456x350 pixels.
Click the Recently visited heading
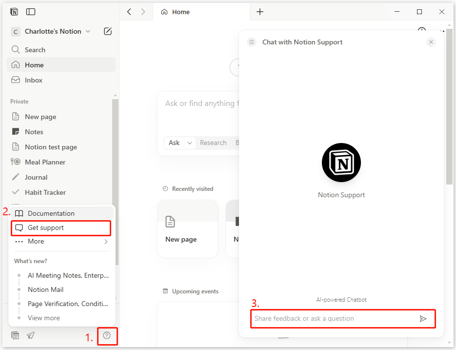[x=193, y=189]
